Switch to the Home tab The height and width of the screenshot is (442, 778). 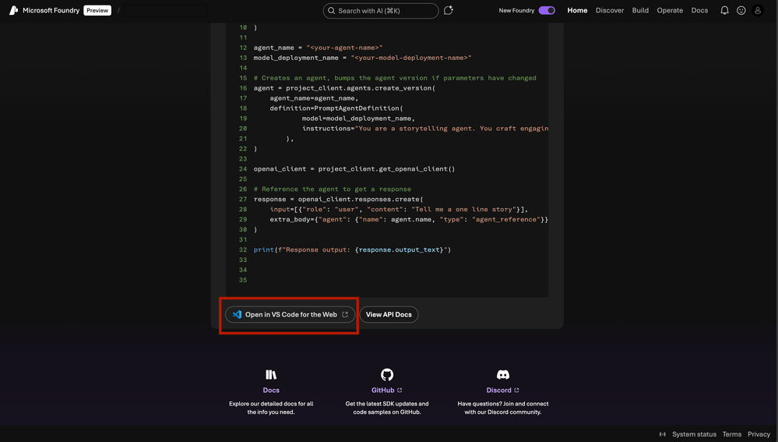[577, 10]
